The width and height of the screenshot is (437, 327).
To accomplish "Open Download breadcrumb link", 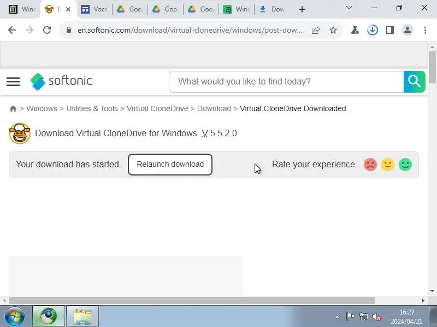I will coord(214,108).
